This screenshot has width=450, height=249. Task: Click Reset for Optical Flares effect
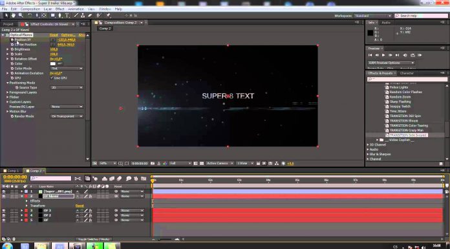pos(54,35)
